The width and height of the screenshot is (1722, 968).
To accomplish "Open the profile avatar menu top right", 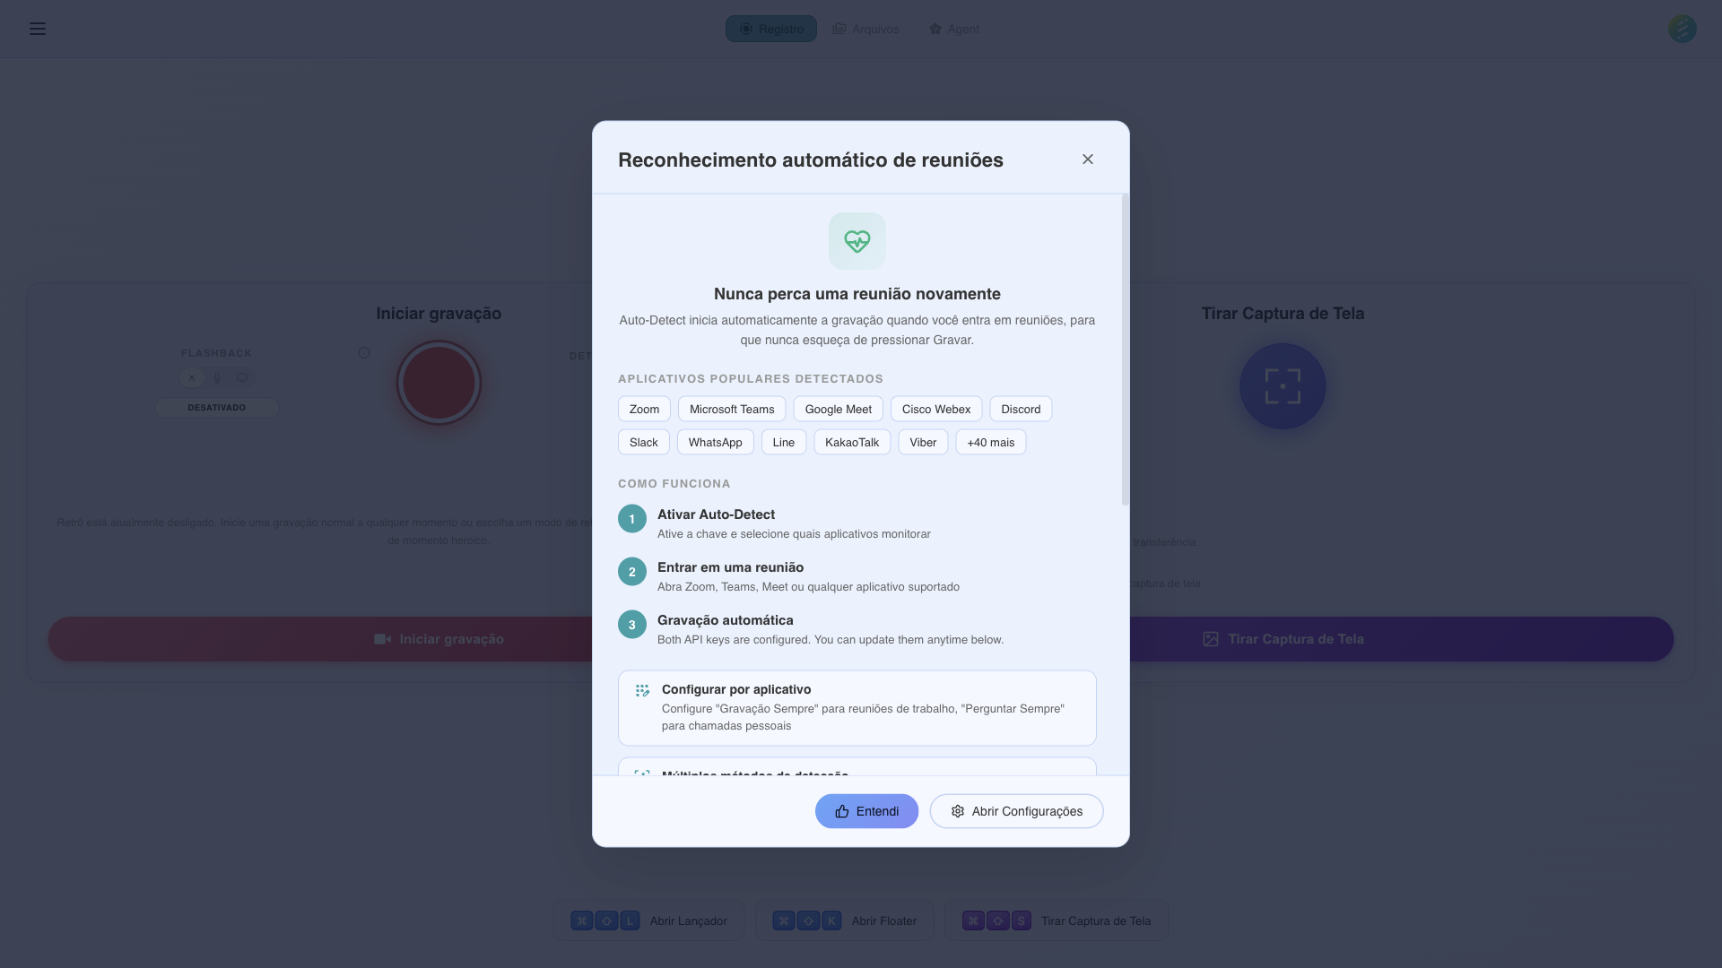I will [x=1682, y=29].
